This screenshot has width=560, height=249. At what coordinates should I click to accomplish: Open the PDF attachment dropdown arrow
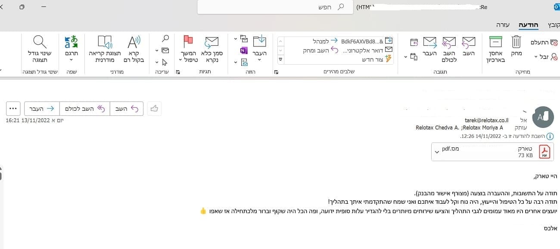(437, 152)
